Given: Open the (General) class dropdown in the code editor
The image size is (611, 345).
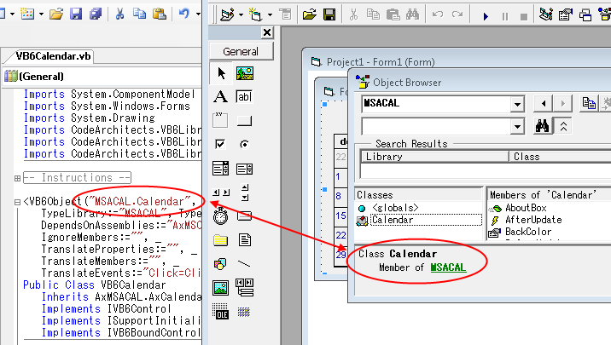Looking at the screenshot, I should point(102,76).
